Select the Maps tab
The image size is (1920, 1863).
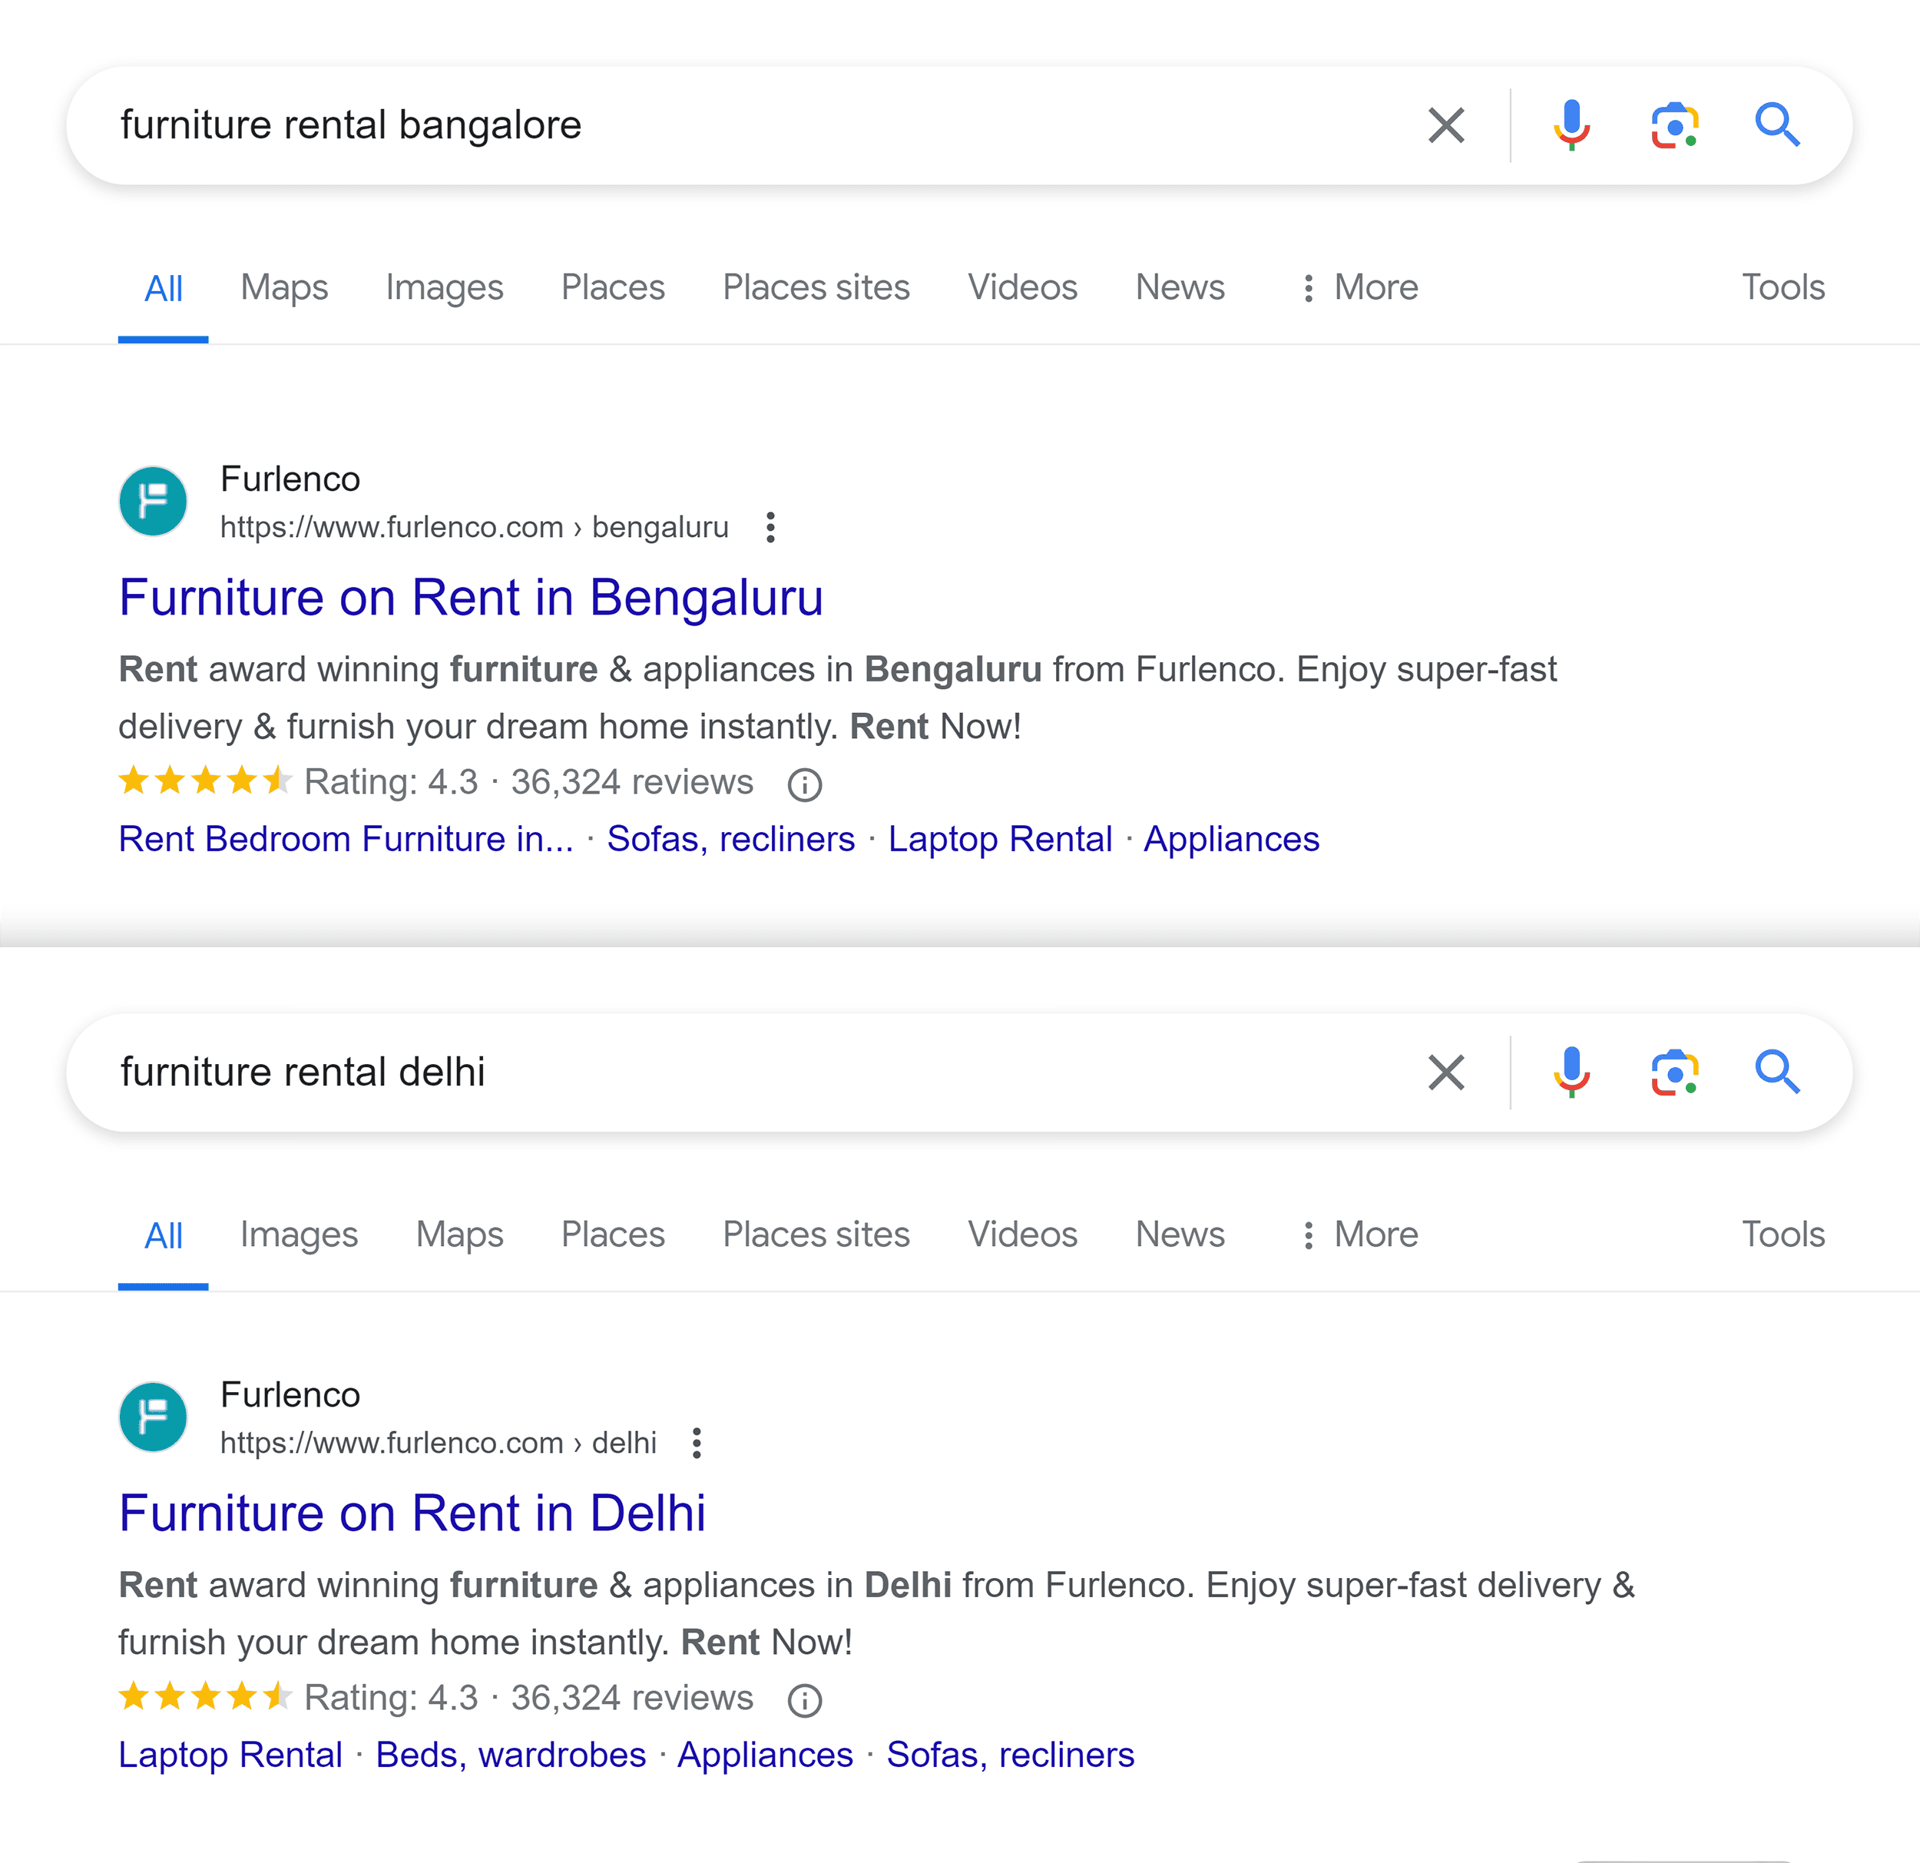[284, 287]
